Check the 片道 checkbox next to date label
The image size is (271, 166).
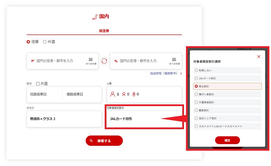pos(38,84)
